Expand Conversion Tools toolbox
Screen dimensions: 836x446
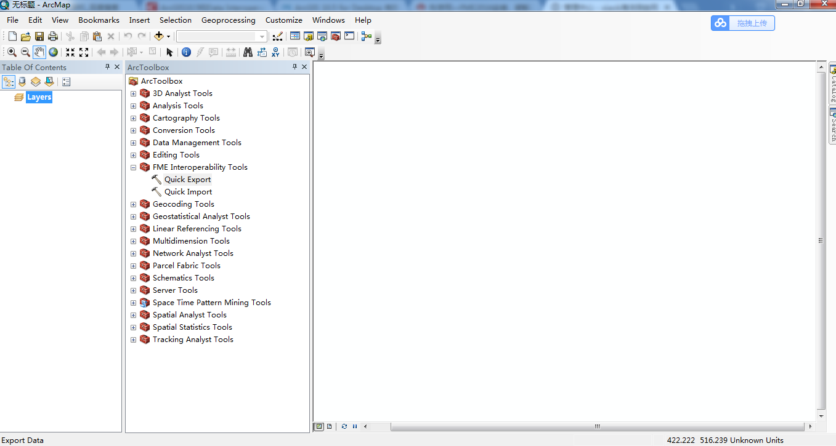(133, 130)
